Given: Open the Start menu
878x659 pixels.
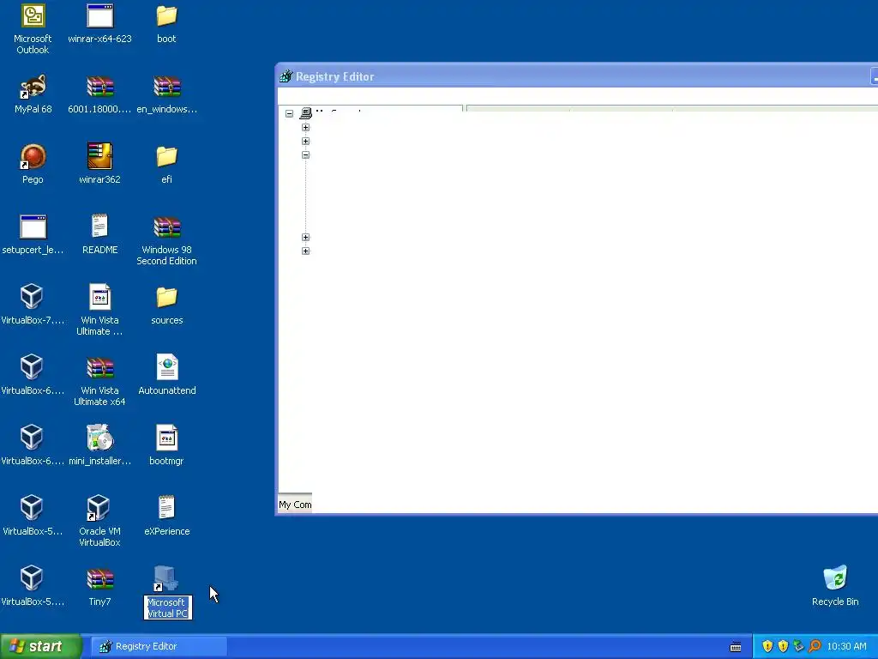Looking at the screenshot, I should coord(40,647).
